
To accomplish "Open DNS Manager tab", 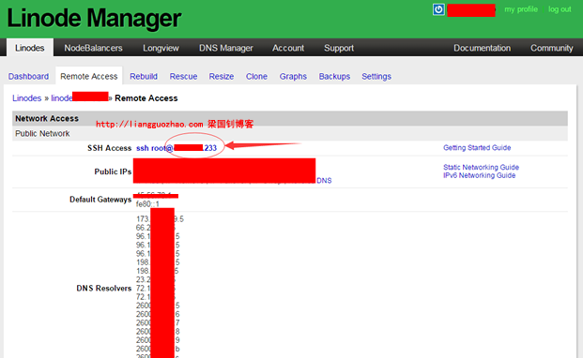I will tap(226, 48).
